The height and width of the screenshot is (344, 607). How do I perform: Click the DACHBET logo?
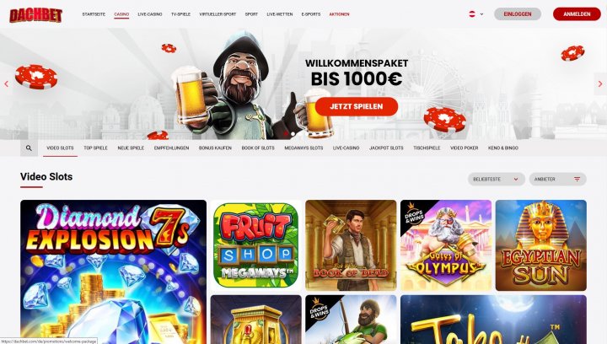click(35, 15)
